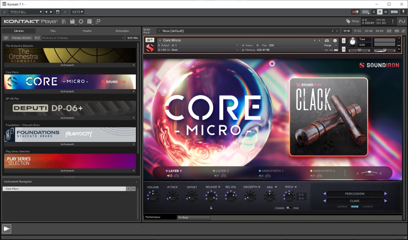This screenshot has width=408, height=240.
Task: Toggle the Coarse/Fine pitch switch
Action: 289,208
